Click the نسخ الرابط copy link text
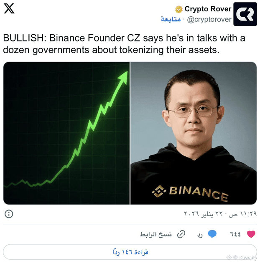260x264 pixels. (156, 234)
